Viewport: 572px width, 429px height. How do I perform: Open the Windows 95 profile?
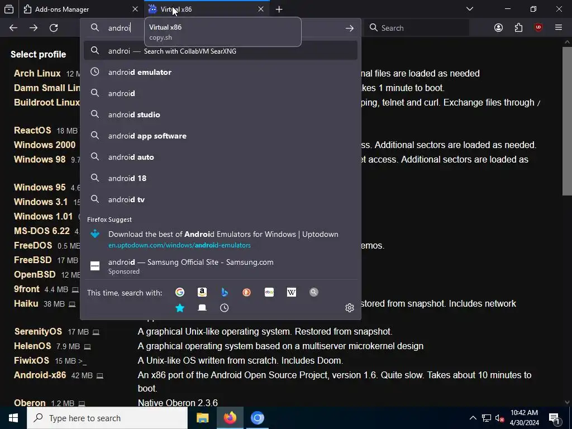[40, 187]
